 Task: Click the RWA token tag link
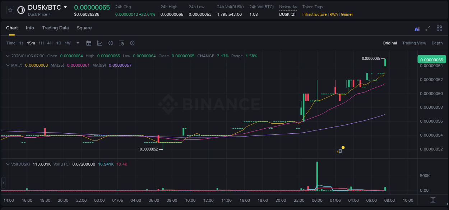pos(334,14)
